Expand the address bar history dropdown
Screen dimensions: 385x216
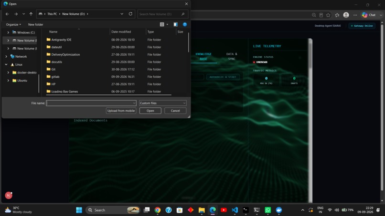click(x=122, y=14)
